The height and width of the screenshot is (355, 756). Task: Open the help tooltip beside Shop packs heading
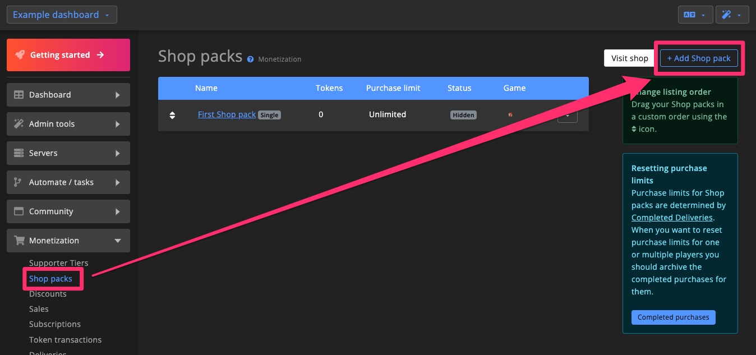coord(250,58)
